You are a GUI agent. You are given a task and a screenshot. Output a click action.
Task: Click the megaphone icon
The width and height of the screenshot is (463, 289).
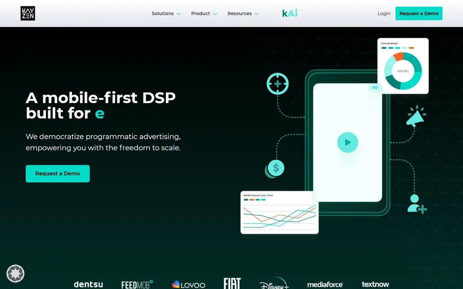(x=416, y=116)
